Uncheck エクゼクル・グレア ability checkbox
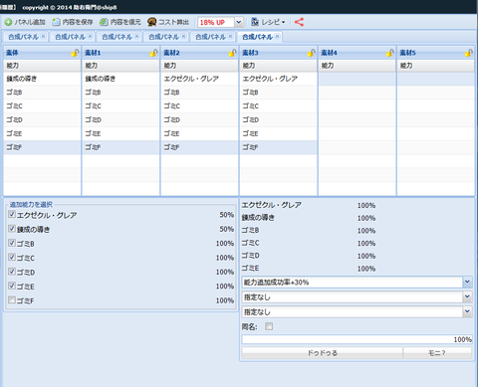 click(x=12, y=214)
